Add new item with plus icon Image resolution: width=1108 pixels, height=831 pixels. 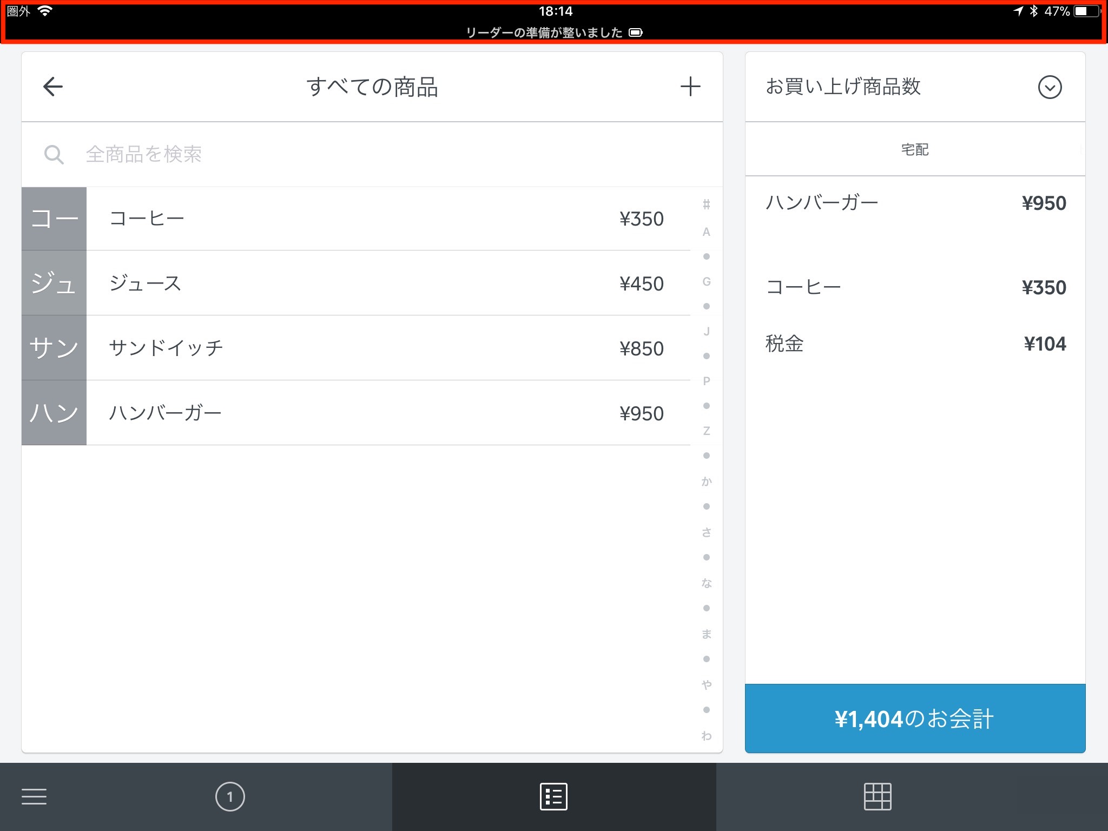click(x=690, y=87)
